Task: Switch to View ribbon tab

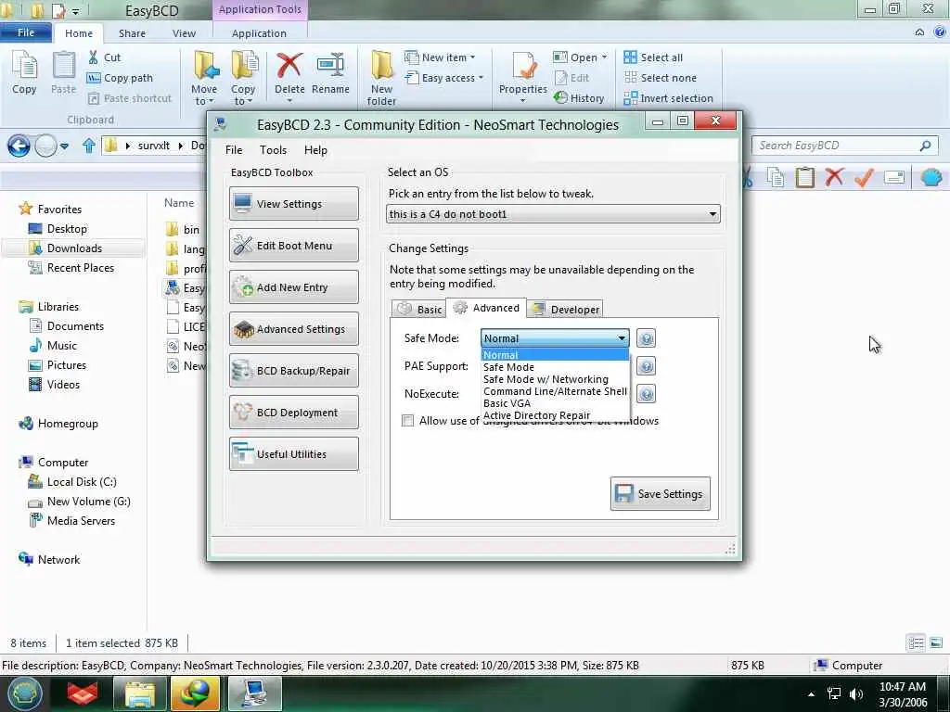Action: coord(185,33)
